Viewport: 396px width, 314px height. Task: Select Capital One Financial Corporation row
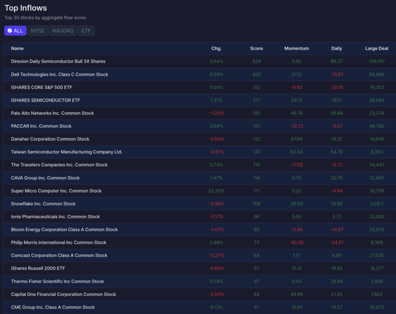(200, 294)
